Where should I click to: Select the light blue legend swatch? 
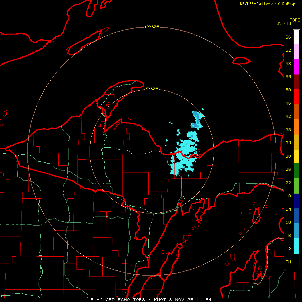point(296,231)
